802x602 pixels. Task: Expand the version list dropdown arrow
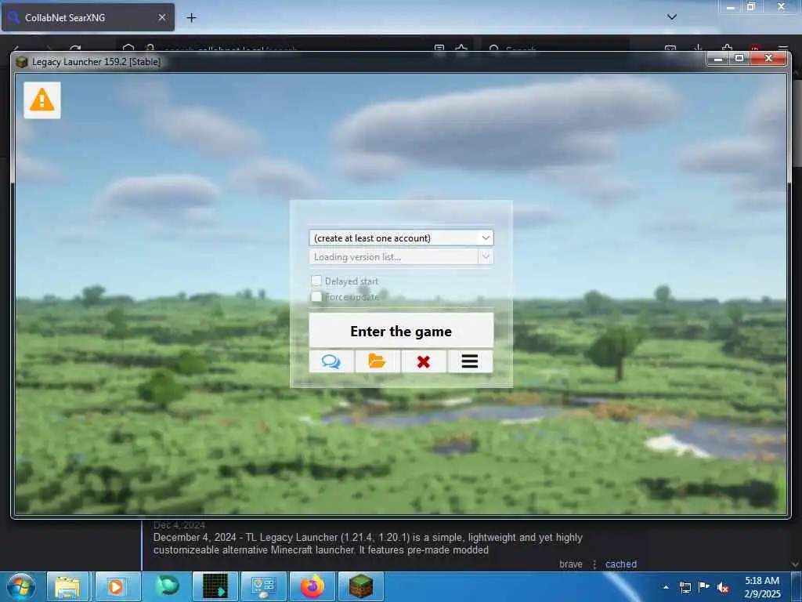486,256
